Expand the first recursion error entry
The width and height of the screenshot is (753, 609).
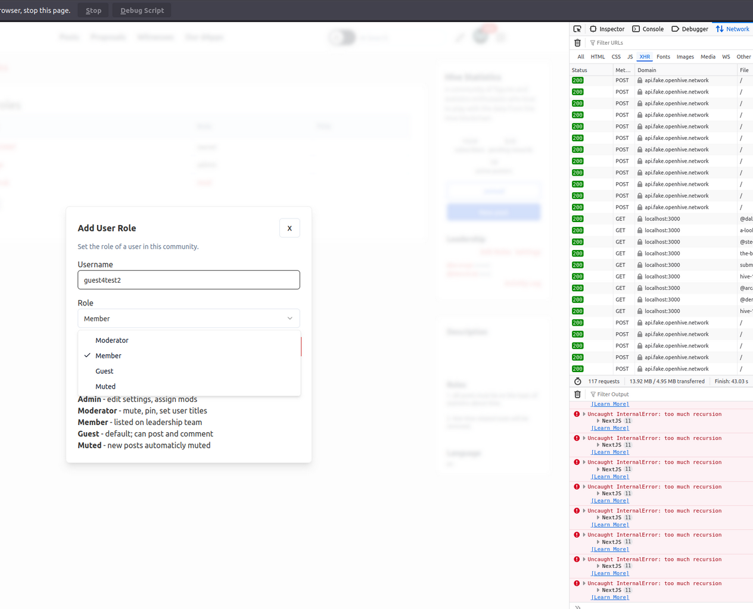584,414
